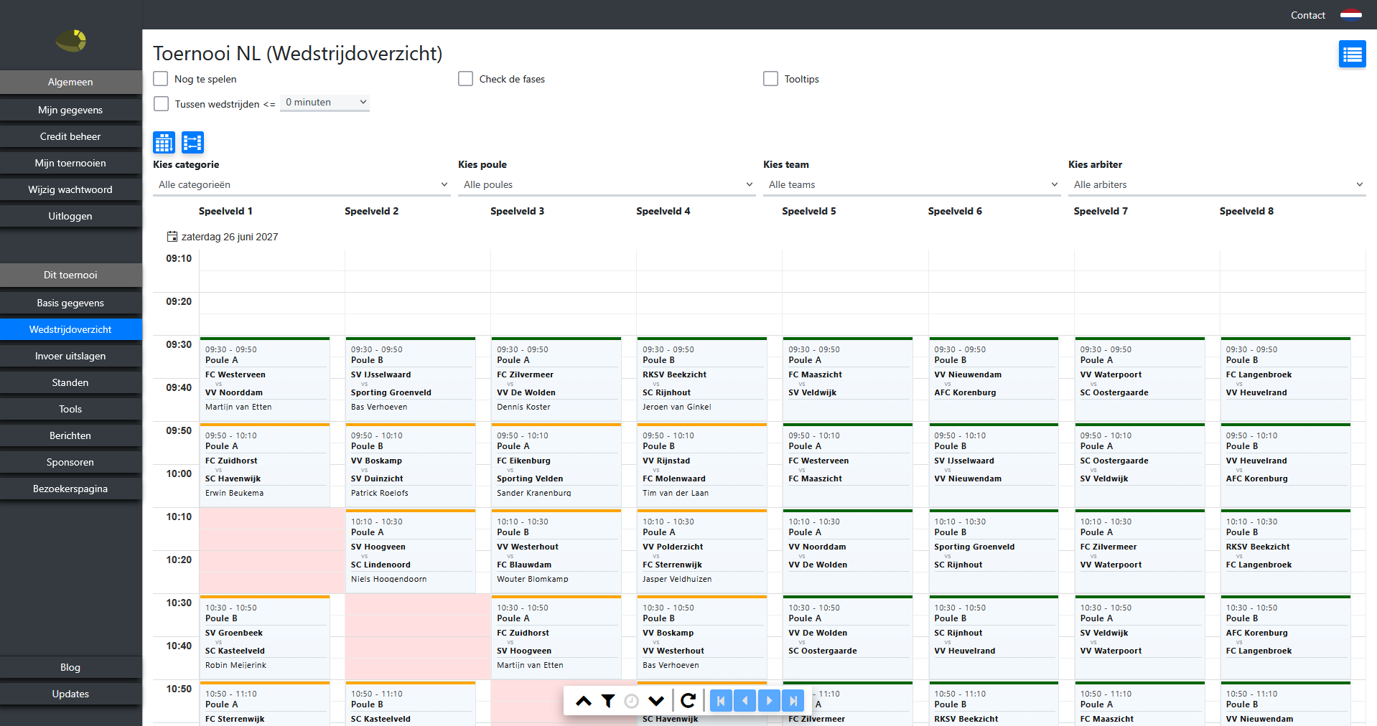Open the Sponsoren page

pyautogui.click(x=70, y=462)
